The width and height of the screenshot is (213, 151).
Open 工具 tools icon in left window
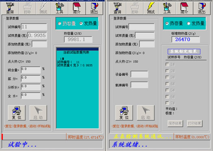click(x=60, y=8)
